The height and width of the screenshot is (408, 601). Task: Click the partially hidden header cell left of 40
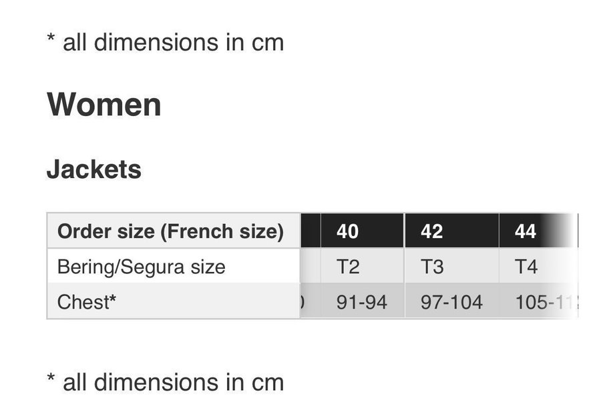311,231
